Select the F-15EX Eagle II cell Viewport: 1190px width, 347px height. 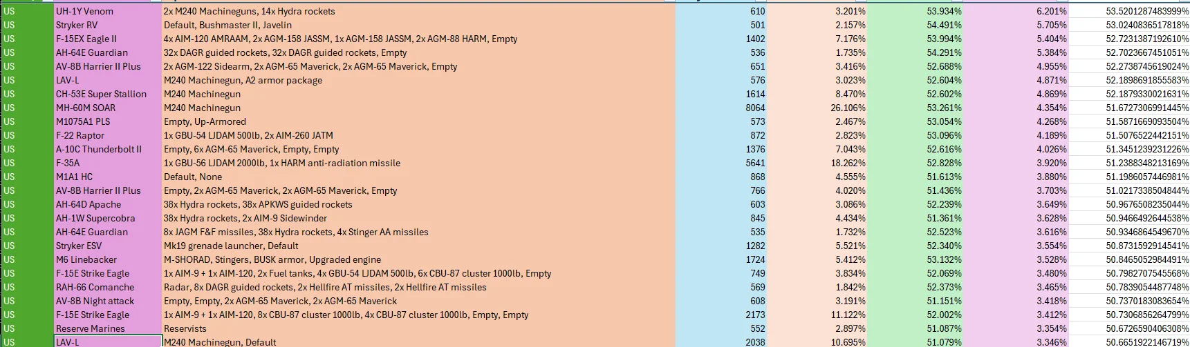[x=108, y=39]
